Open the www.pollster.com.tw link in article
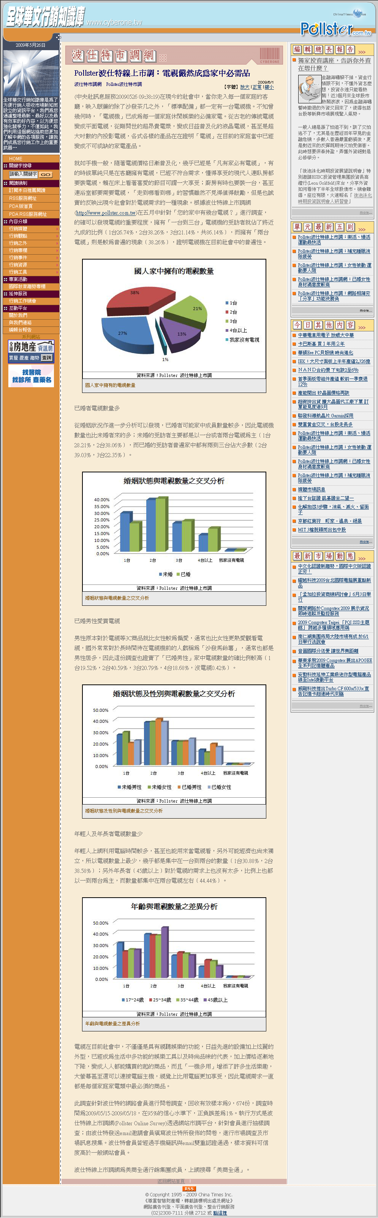This screenshot has height=1218, width=378. (x=106, y=213)
